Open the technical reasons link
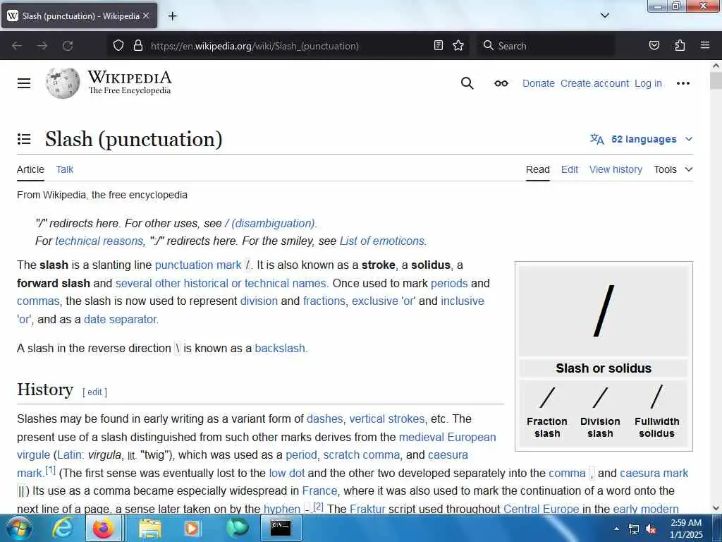The height and width of the screenshot is (542, 722). pyautogui.click(x=99, y=241)
